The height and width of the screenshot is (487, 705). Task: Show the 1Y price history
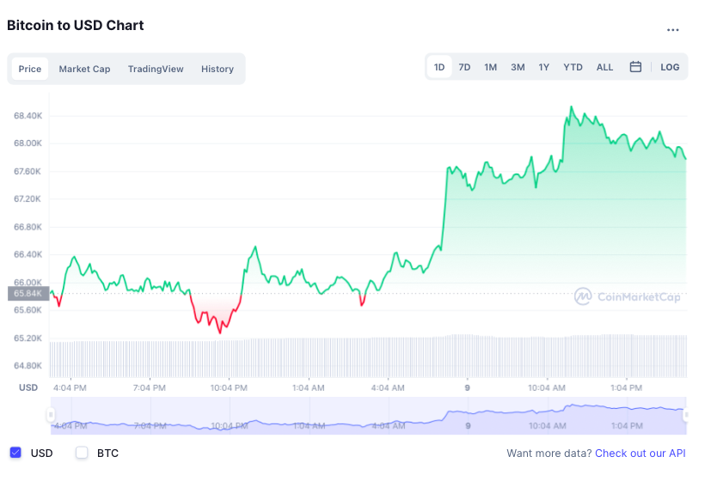(x=544, y=67)
